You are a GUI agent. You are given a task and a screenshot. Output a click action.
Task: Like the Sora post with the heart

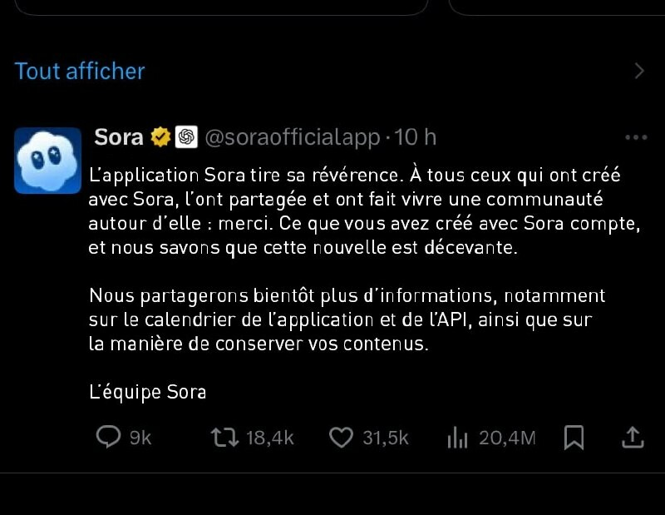[x=341, y=437]
